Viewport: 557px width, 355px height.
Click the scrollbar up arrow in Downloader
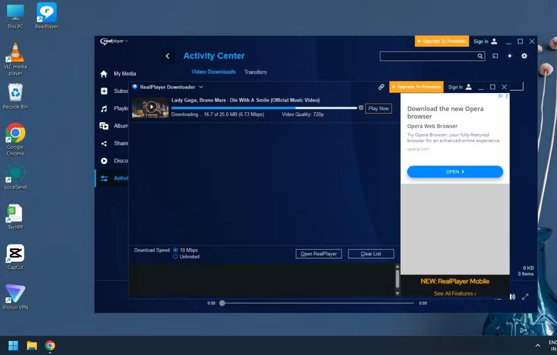(x=397, y=267)
